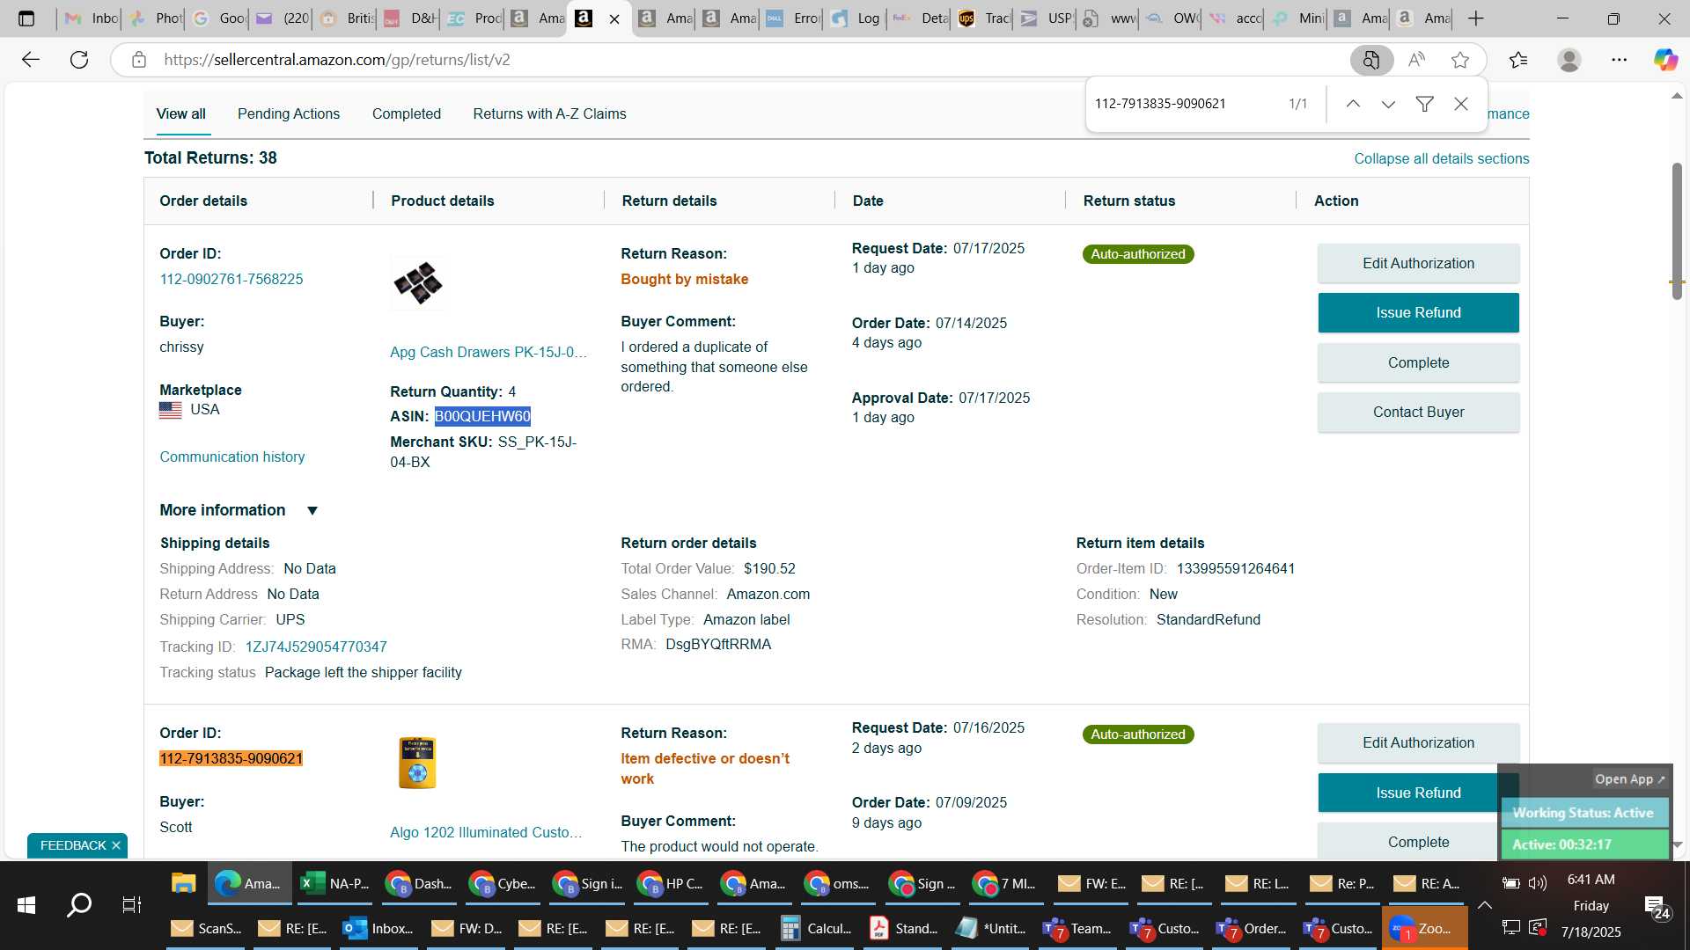Collapse the More information section
Image resolution: width=1690 pixels, height=950 pixels.
point(312,511)
